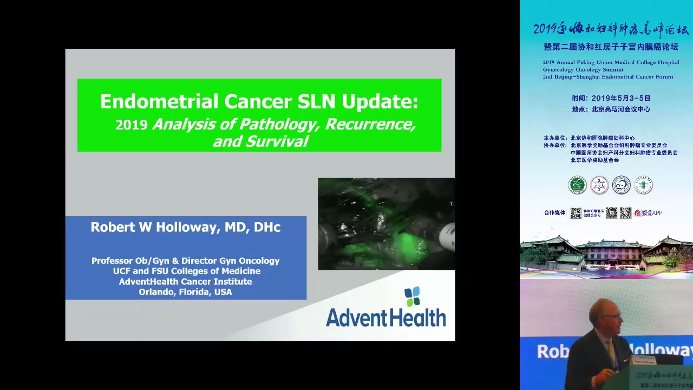Click the traditional building illustration banner

tap(606, 255)
